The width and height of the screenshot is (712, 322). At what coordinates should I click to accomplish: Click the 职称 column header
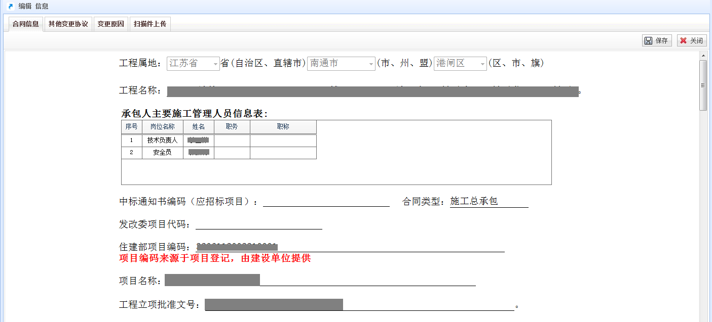point(283,126)
